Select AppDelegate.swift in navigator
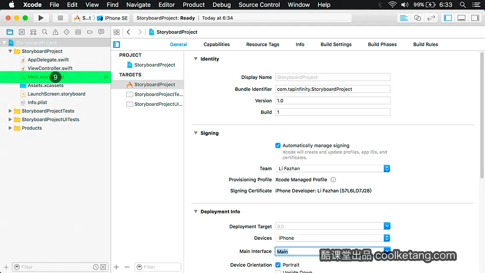The width and height of the screenshot is (485, 273). coord(48,60)
